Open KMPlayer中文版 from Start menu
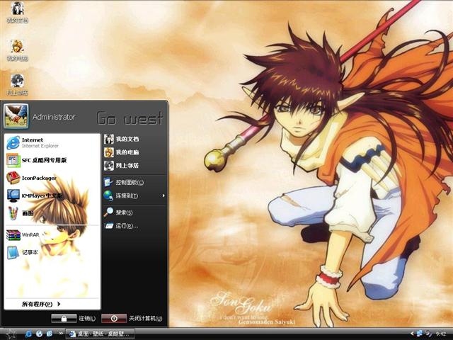The width and height of the screenshot is (453, 340). click(52, 195)
